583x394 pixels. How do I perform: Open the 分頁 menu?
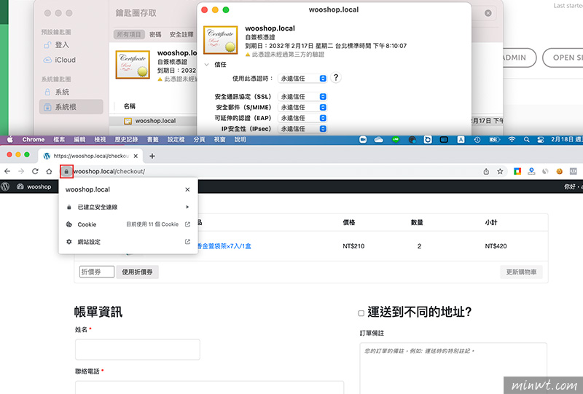(x=199, y=139)
